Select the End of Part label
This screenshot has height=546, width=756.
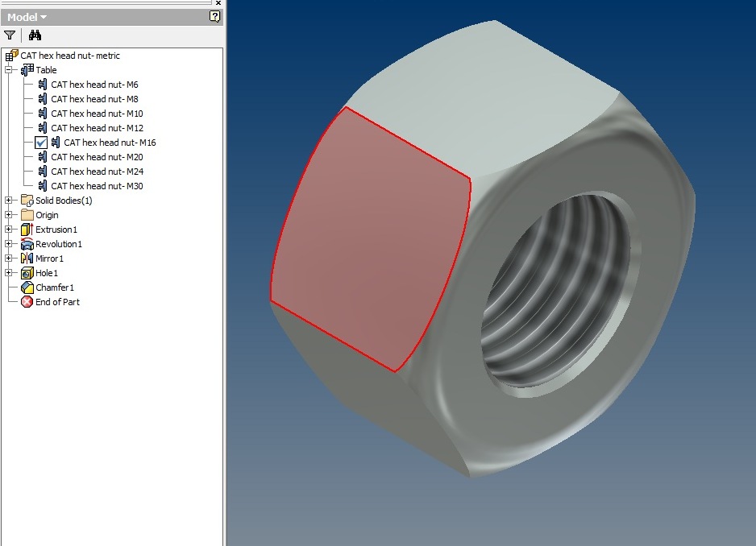click(x=57, y=302)
